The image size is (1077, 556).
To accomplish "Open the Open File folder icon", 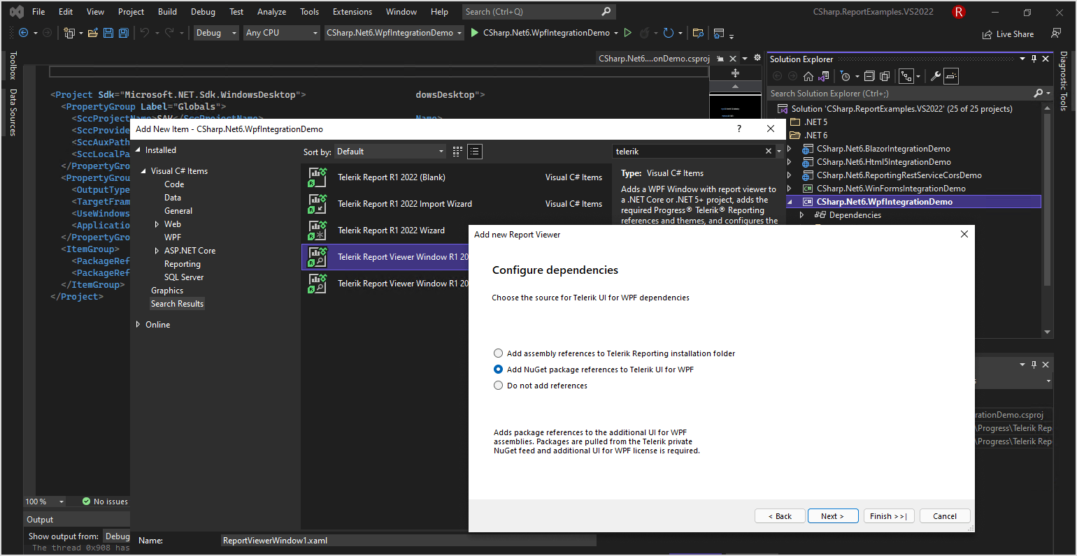I will click(x=93, y=33).
